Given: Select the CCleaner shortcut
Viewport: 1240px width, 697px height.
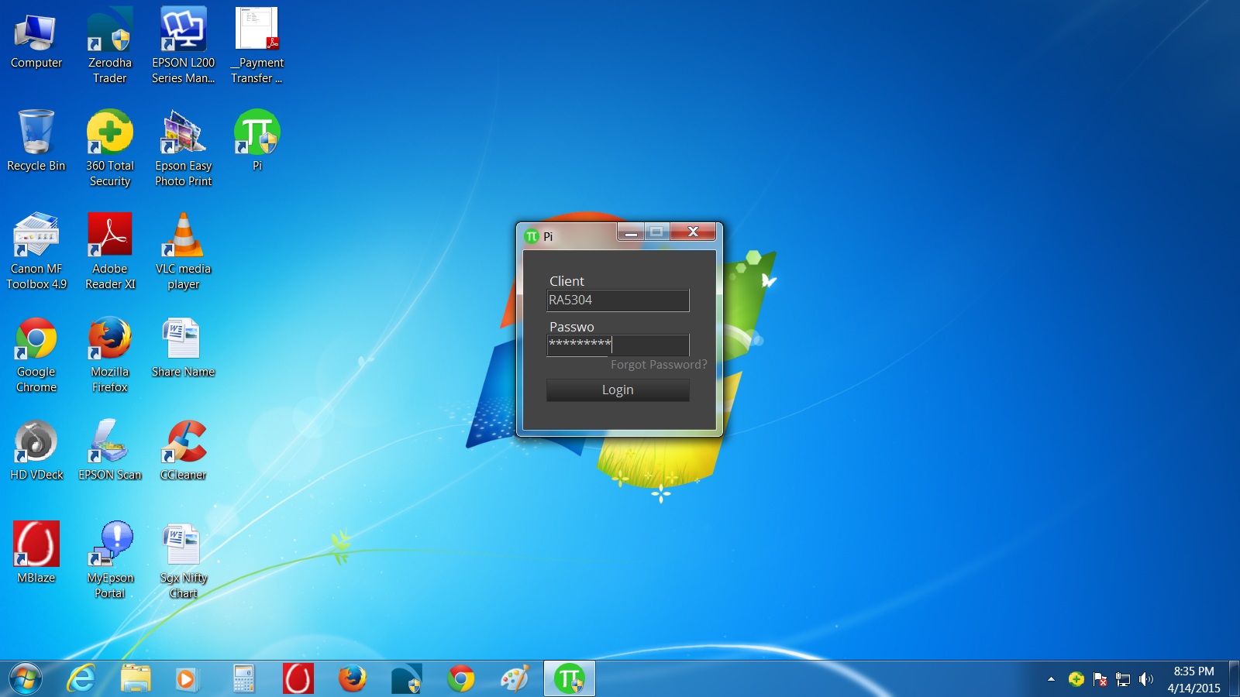Looking at the screenshot, I should 184,450.
